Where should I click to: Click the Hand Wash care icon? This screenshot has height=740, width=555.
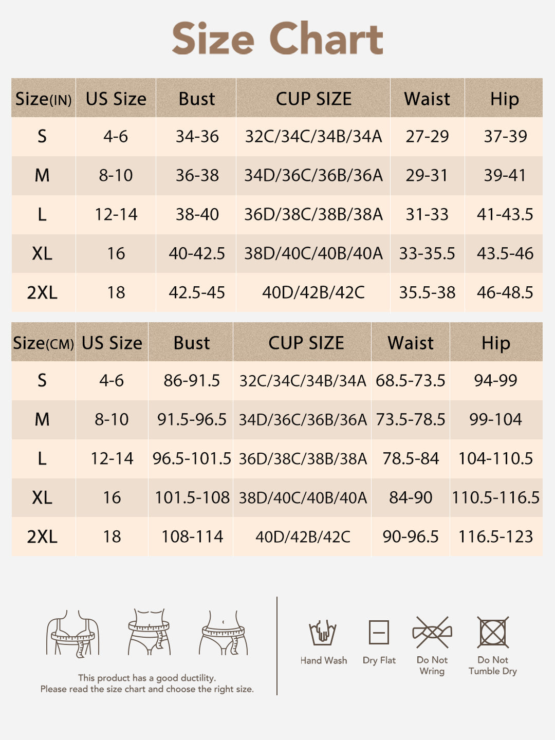(x=322, y=633)
